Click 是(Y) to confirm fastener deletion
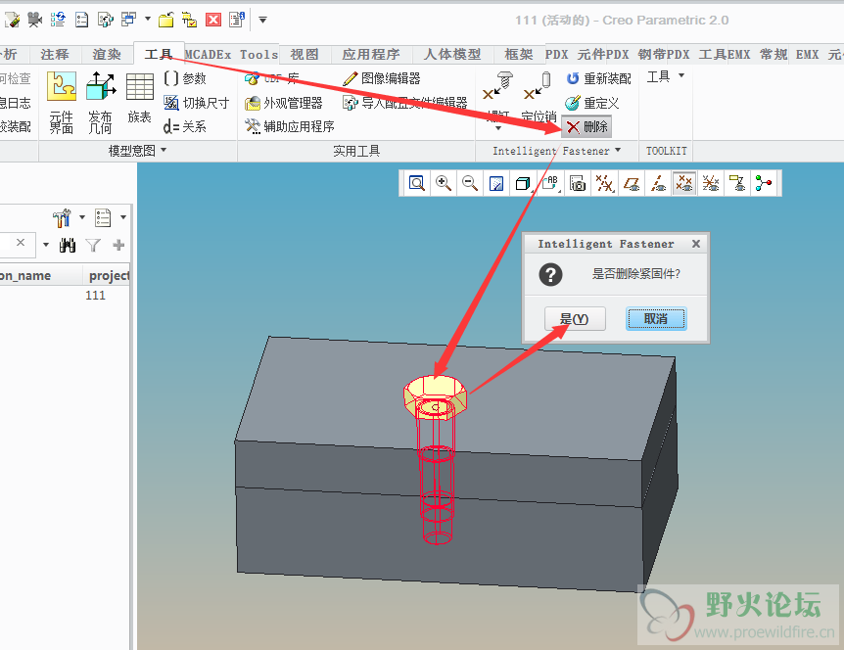Screen dimensions: 844x650 pyautogui.click(x=575, y=319)
